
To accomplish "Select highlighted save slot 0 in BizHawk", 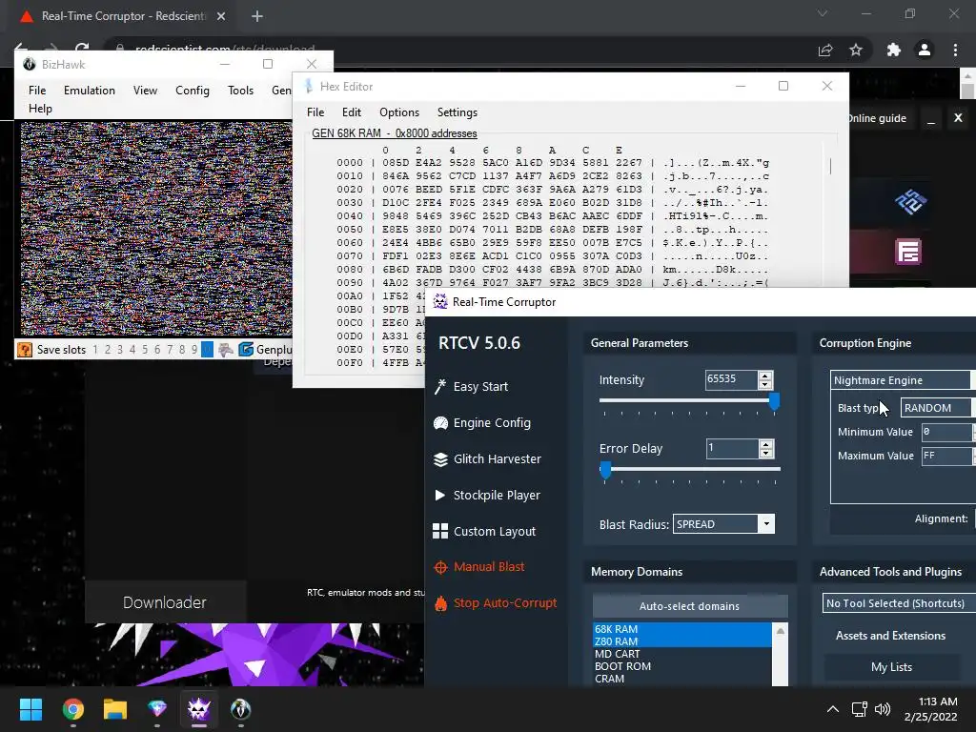I will [x=207, y=350].
